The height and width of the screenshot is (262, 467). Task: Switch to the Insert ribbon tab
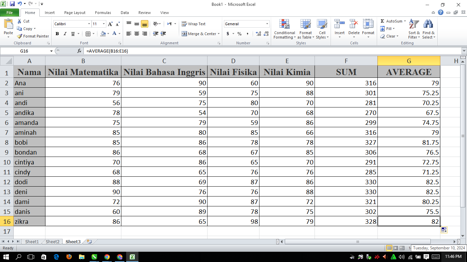click(x=50, y=13)
